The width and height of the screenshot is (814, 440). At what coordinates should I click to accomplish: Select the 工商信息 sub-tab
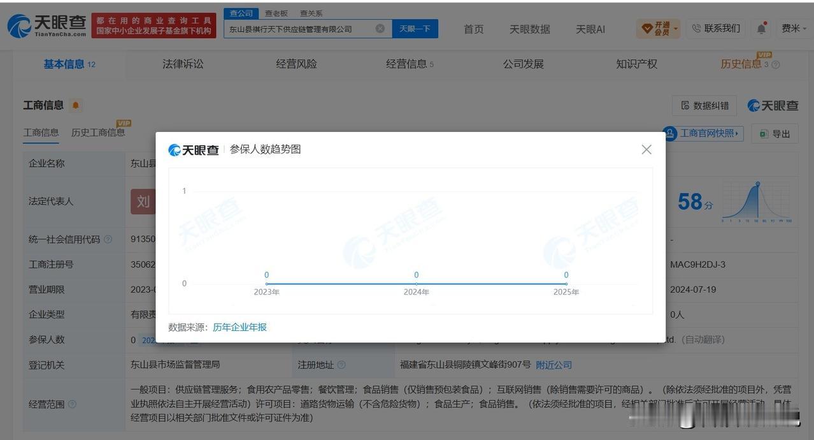[41, 133]
